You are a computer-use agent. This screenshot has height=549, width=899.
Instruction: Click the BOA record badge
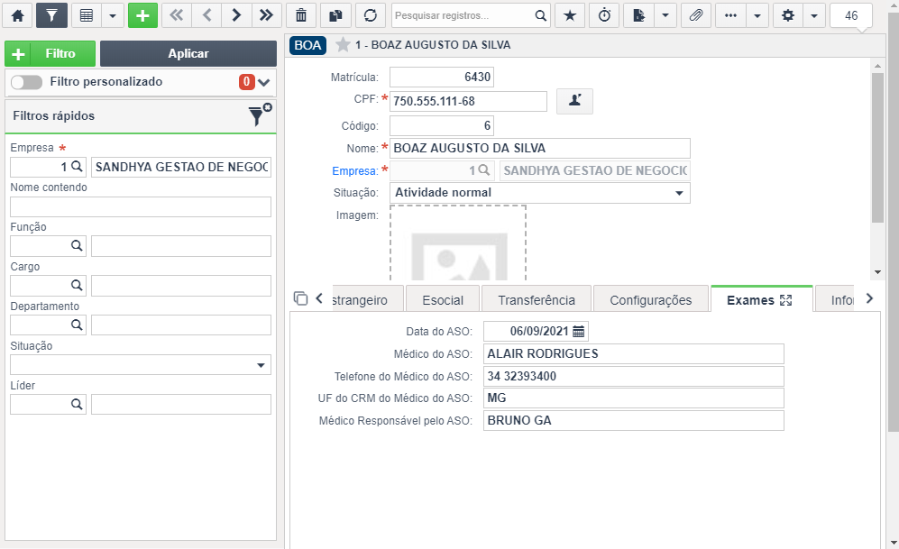tap(307, 45)
